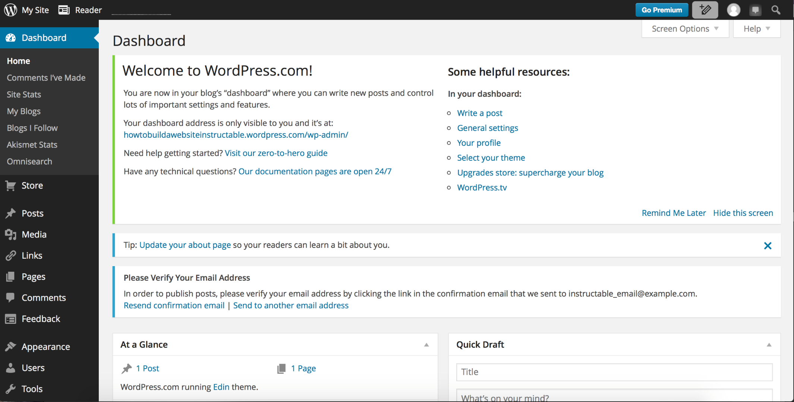Focus the Quick Draft Title field
Image resolution: width=794 pixels, height=402 pixels.
tap(614, 372)
